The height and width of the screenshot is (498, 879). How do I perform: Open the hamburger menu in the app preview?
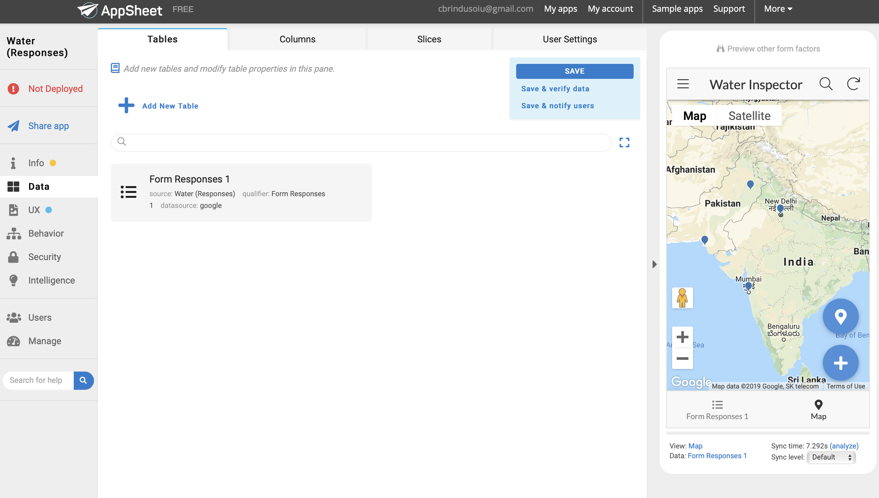click(x=683, y=84)
